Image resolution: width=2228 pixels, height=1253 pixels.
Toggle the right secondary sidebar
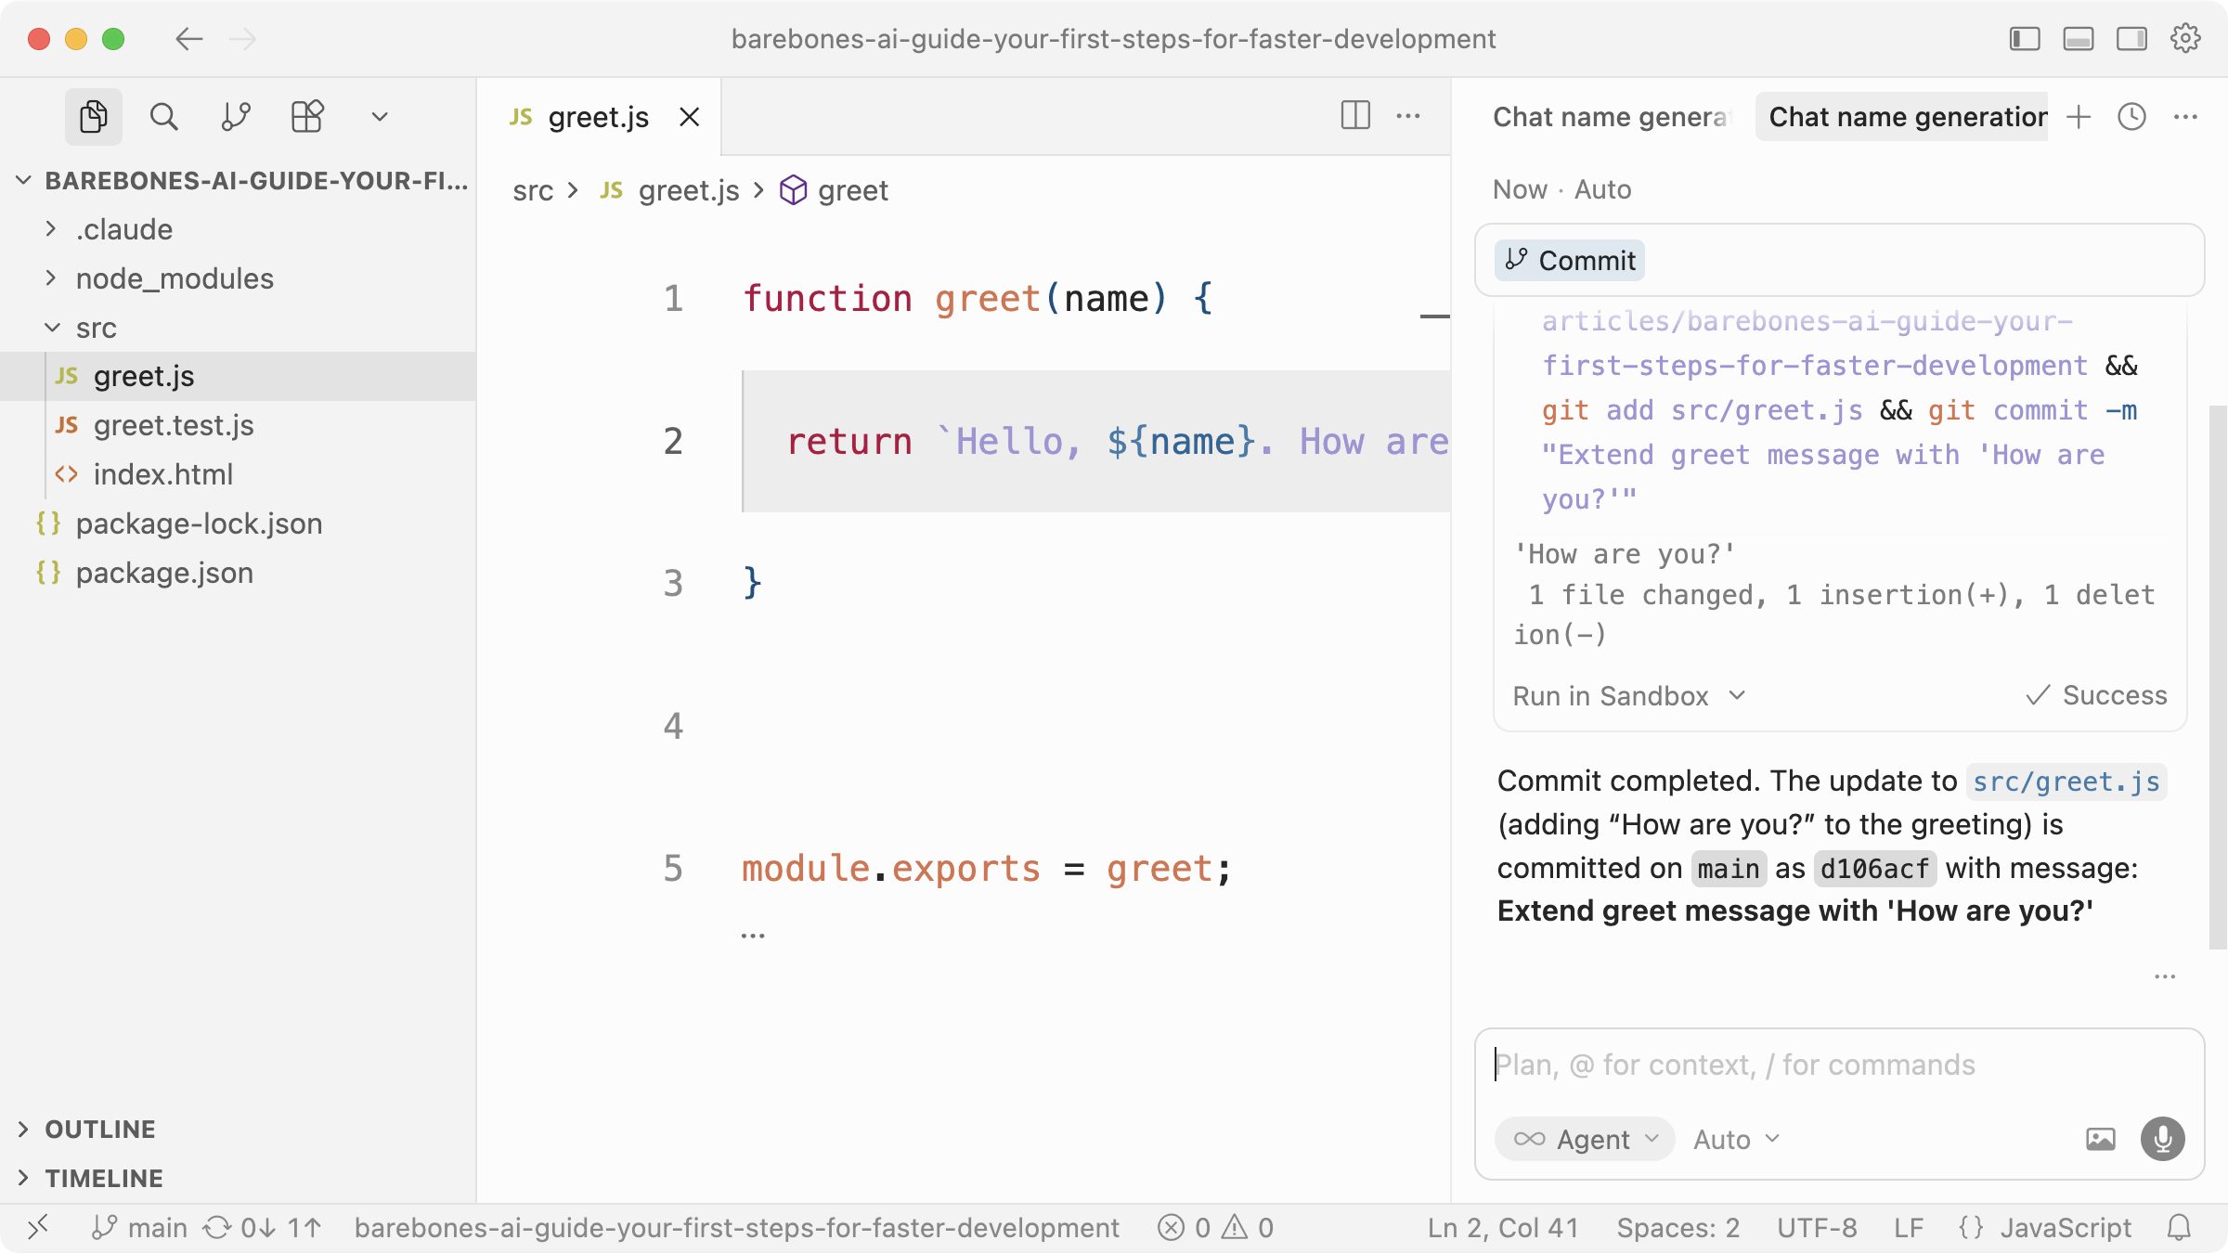click(x=2131, y=39)
